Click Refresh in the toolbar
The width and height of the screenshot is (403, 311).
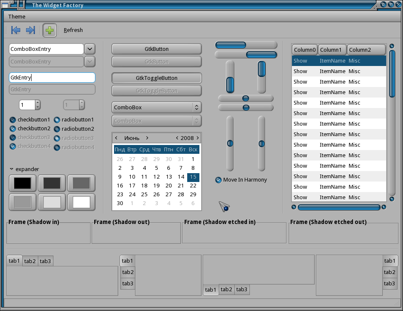[x=73, y=30]
